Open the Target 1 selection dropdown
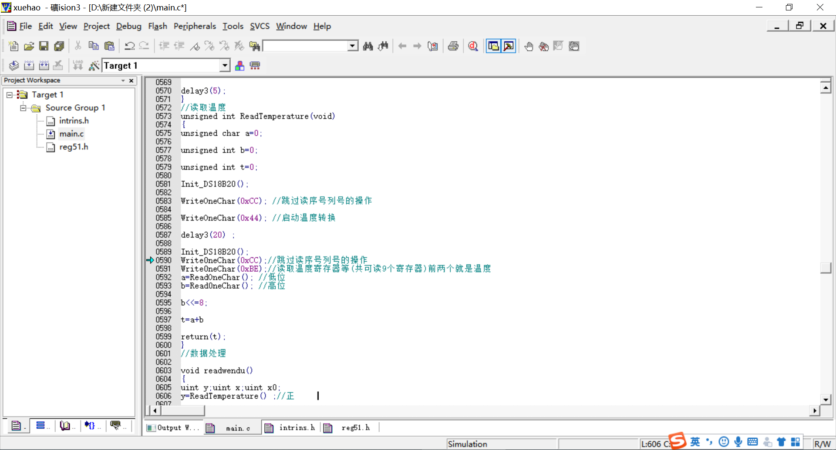The image size is (836, 450). click(x=225, y=66)
